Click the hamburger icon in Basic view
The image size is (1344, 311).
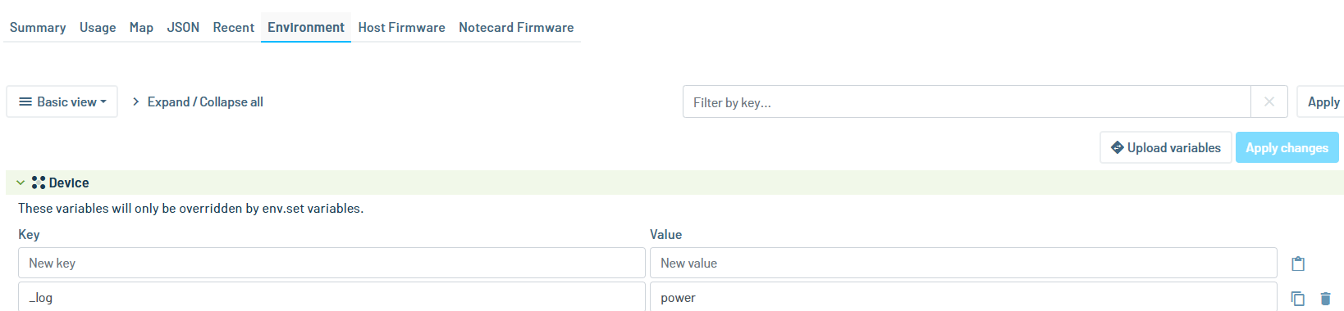coord(25,102)
